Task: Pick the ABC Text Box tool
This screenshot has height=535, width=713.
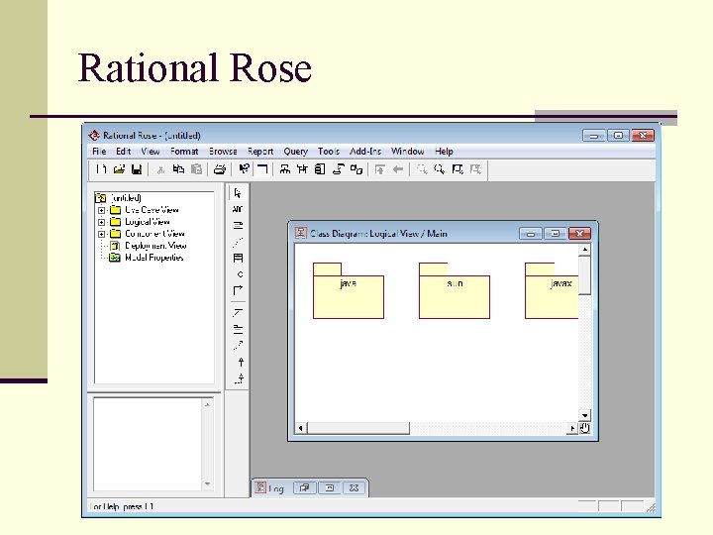Action: point(238,209)
